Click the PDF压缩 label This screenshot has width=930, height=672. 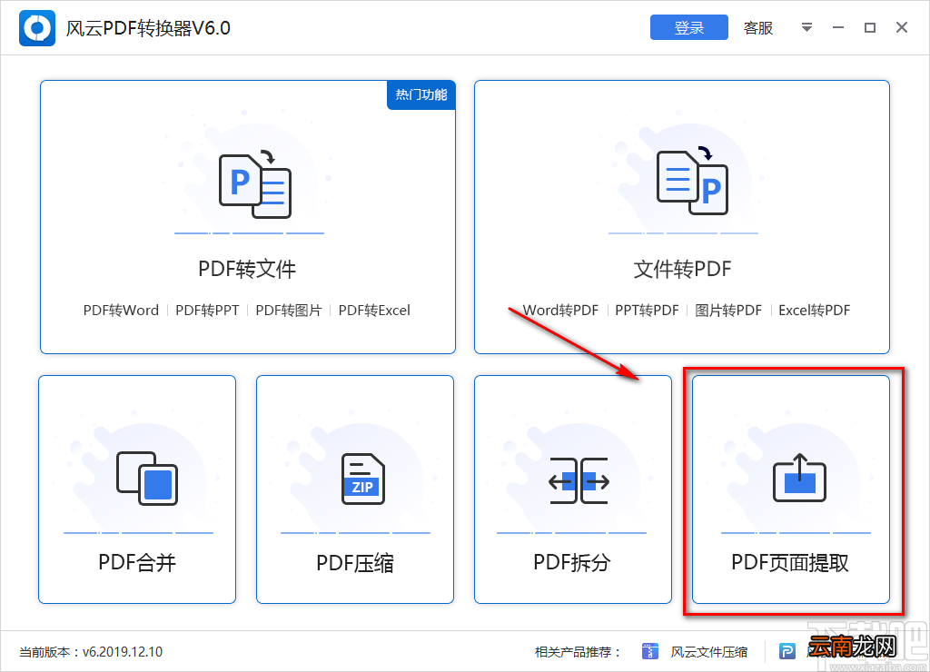pyautogui.click(x=355, y=562)
